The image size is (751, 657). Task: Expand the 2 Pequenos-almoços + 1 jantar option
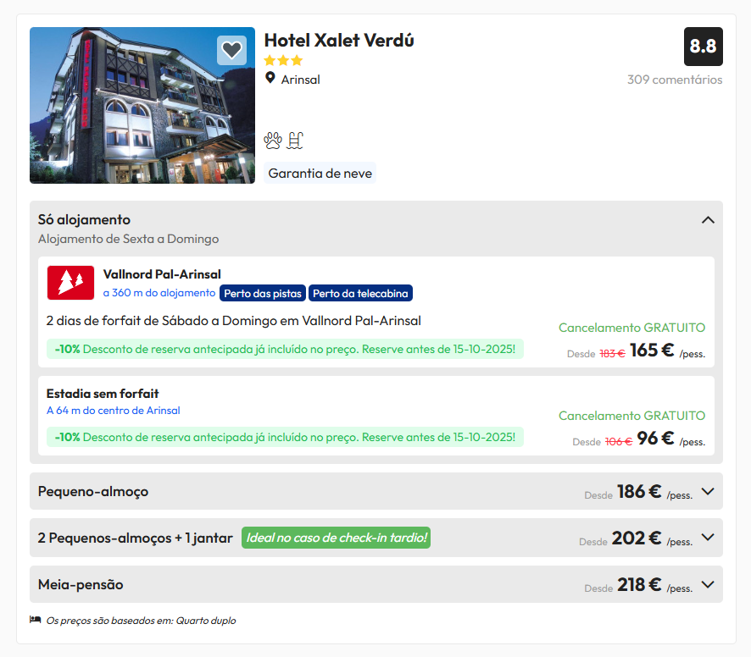click(708, 538)
